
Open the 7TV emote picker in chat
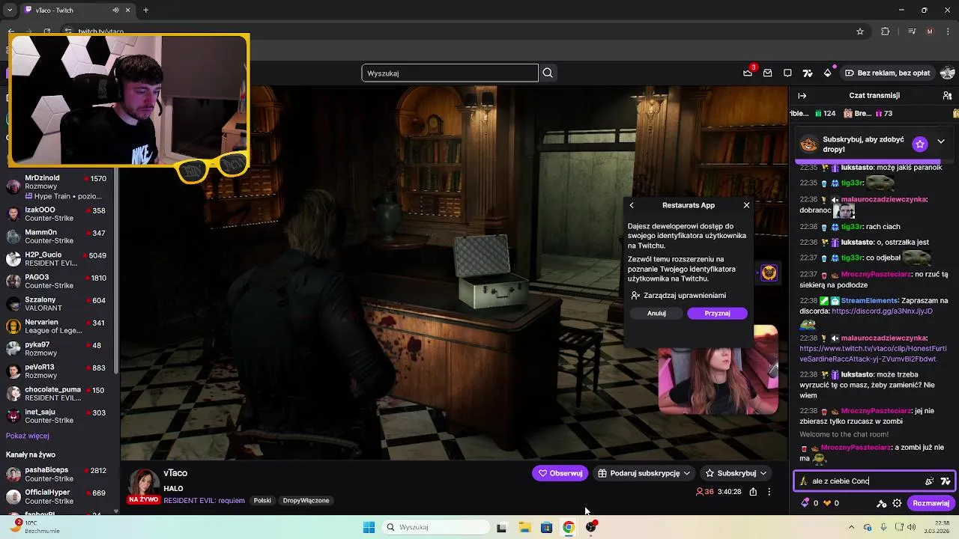click(945, 481)
